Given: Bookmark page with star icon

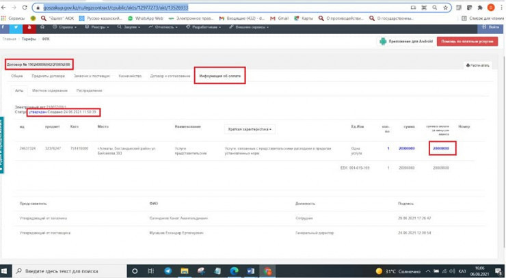Looking at the screenshot, I should point(446,8).
